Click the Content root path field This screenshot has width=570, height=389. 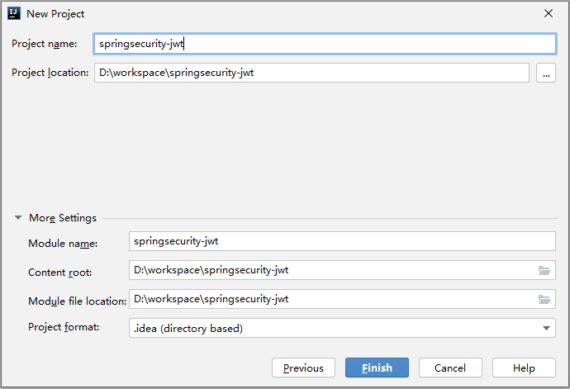tap(342, 270)
